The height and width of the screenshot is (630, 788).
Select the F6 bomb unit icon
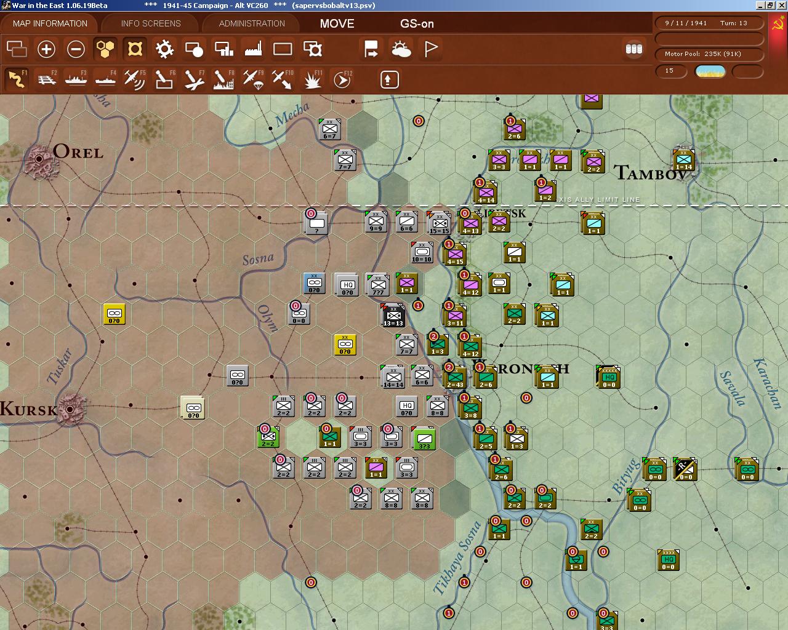pos(164,79)
